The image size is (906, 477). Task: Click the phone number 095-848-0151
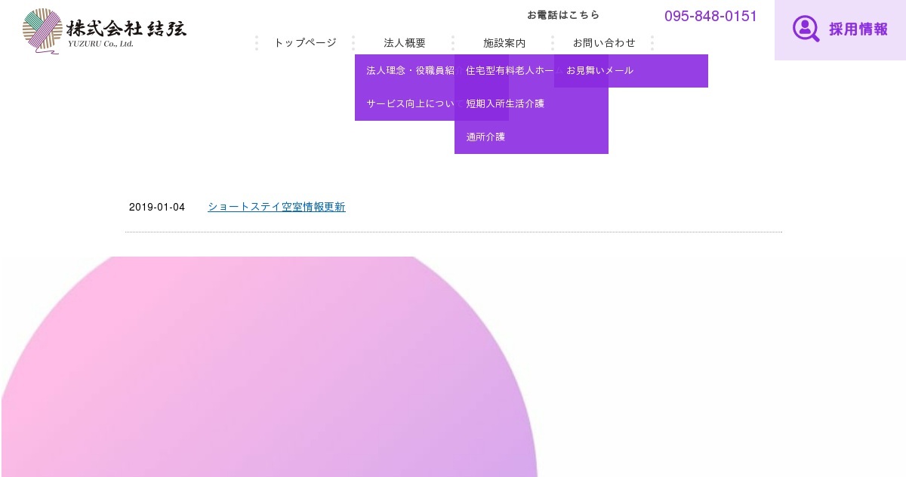(710, 16)
